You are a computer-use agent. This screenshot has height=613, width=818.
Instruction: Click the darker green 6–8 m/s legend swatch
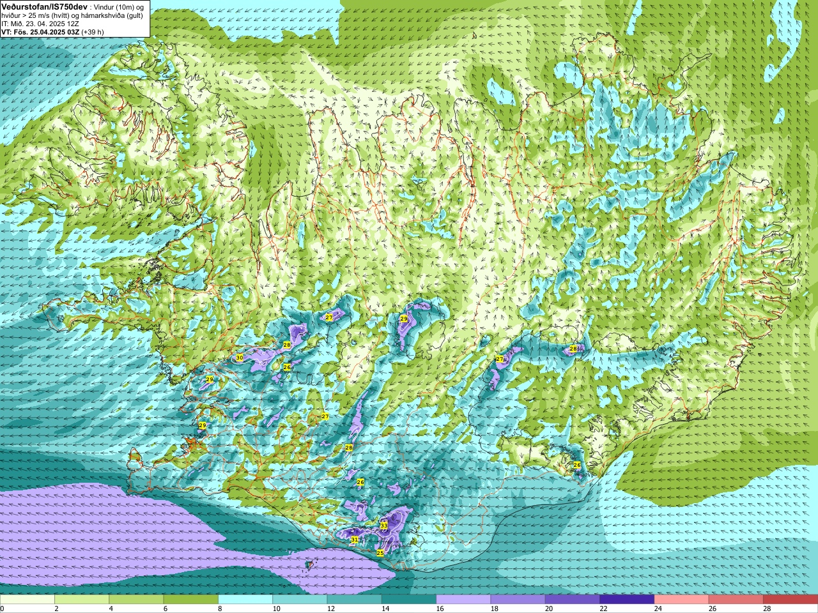pyautogui.click(x=190, y=600)
